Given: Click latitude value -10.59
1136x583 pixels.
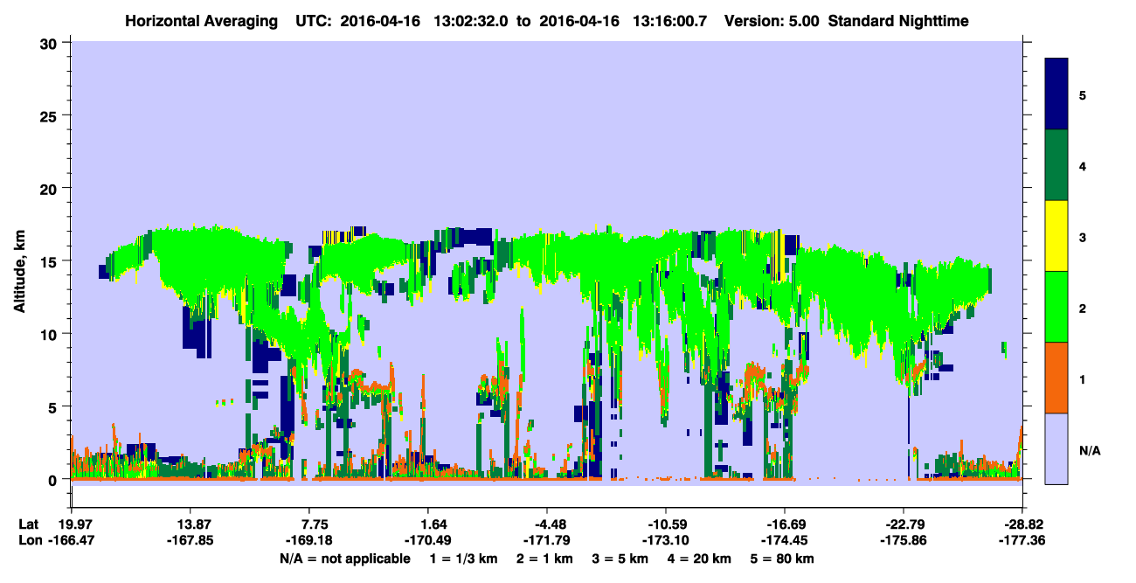Looking at the screenshot, I should coord(666,524).
